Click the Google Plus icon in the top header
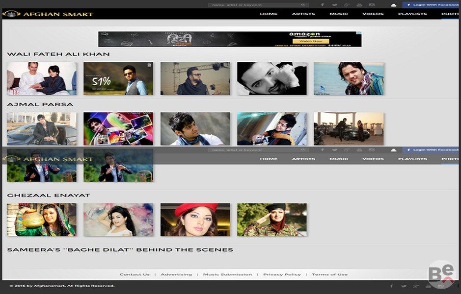Image resolution: width=461 pixels, height=294 pixels. point(347,5)
